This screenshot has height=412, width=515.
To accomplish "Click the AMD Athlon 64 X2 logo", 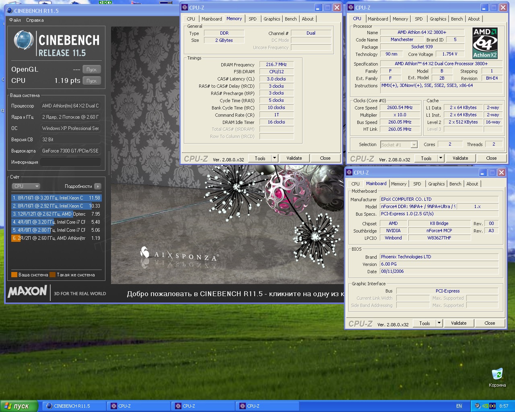I will pyautogui.click(x=485, y=43).
